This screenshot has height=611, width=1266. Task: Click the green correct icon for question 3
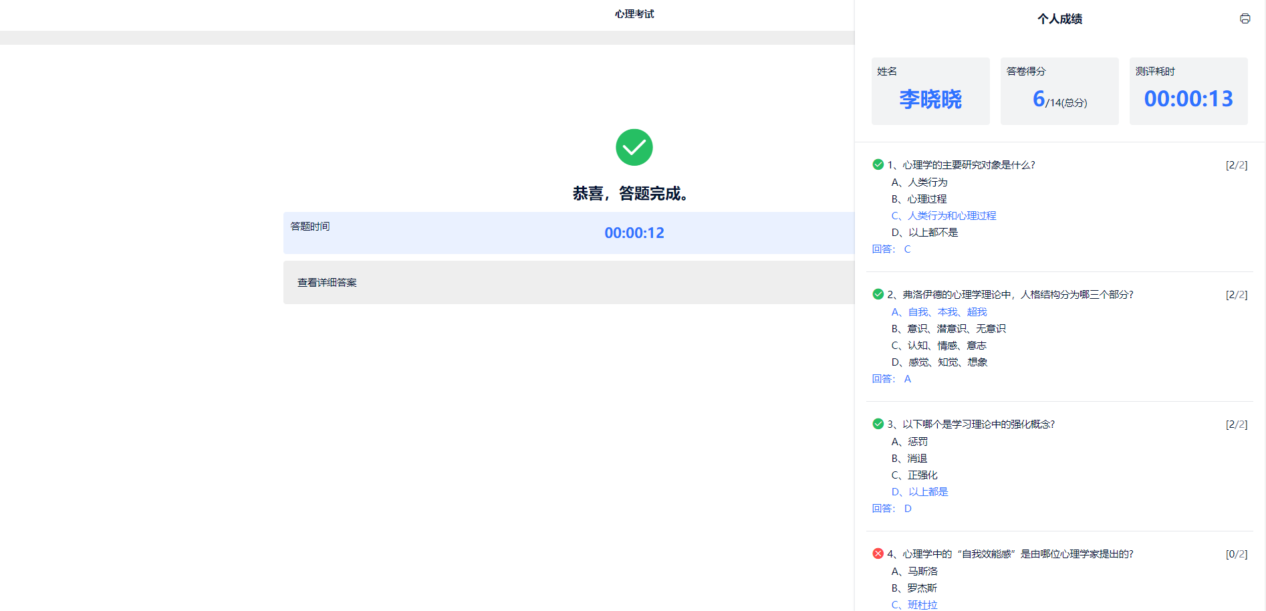point(878,424)
